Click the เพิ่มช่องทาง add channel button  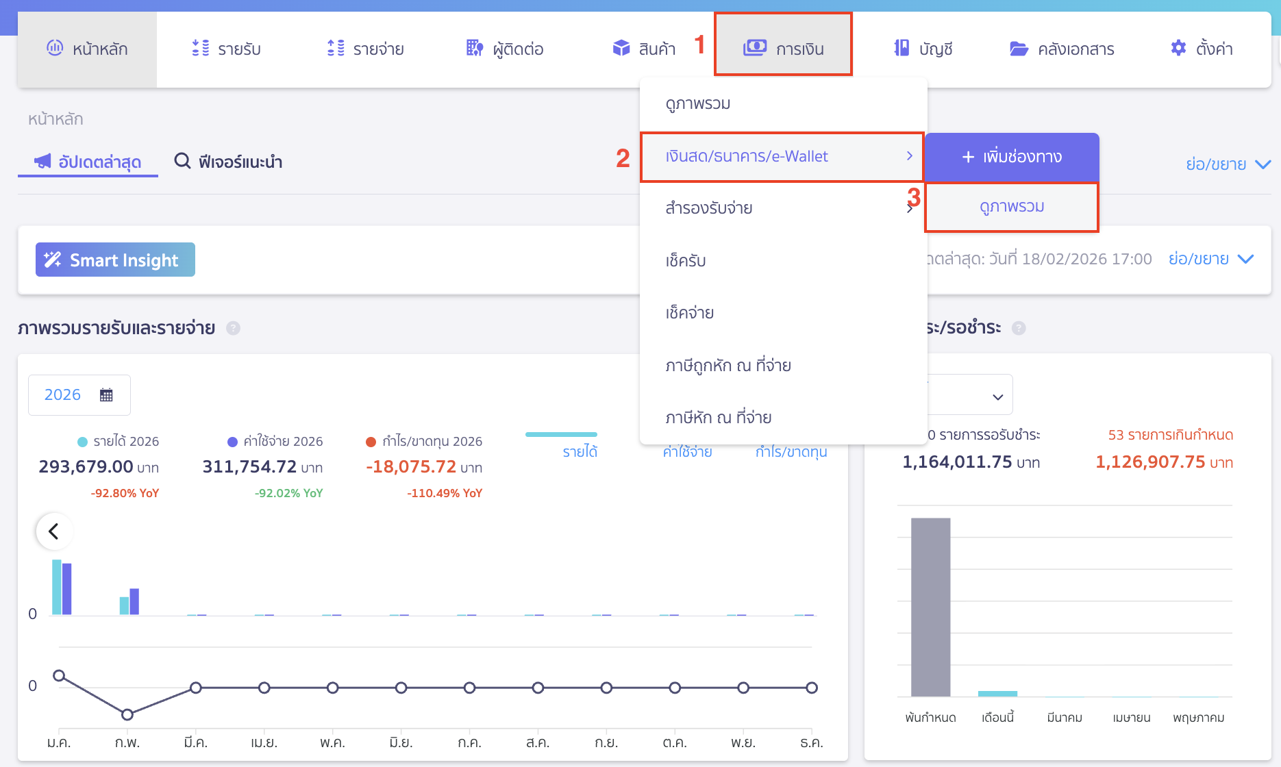click(1012, 157)
